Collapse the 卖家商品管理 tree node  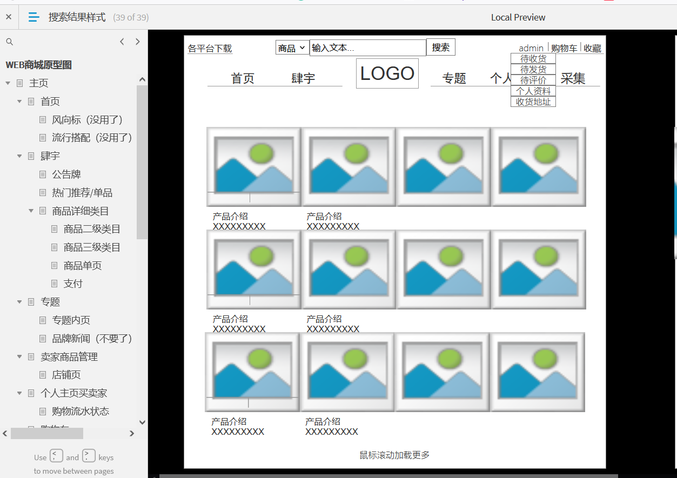(19, 356)
